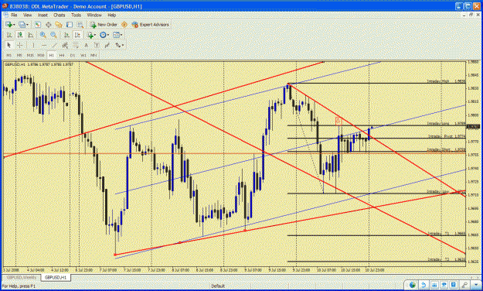
Task: Switch to Line Chart display
Action: point(30,35)
